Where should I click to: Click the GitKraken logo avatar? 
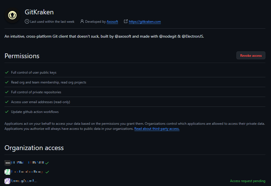tap(12, 15)
